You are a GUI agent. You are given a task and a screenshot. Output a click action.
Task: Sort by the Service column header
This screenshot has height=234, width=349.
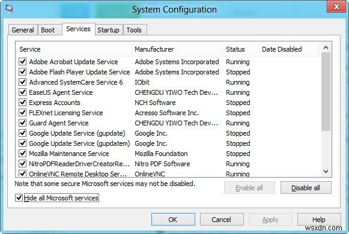(73, 49)
